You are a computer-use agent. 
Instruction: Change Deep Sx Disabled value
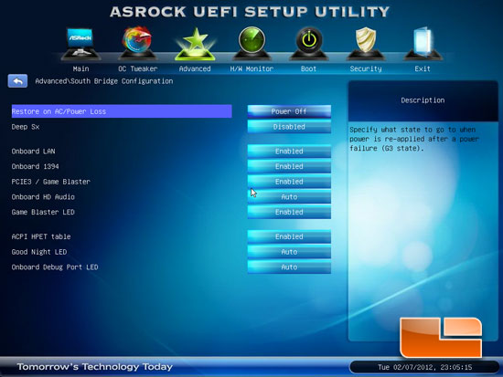[289, 127]
